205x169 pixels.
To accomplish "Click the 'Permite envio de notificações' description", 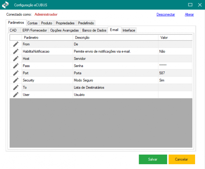I will 115,51.
